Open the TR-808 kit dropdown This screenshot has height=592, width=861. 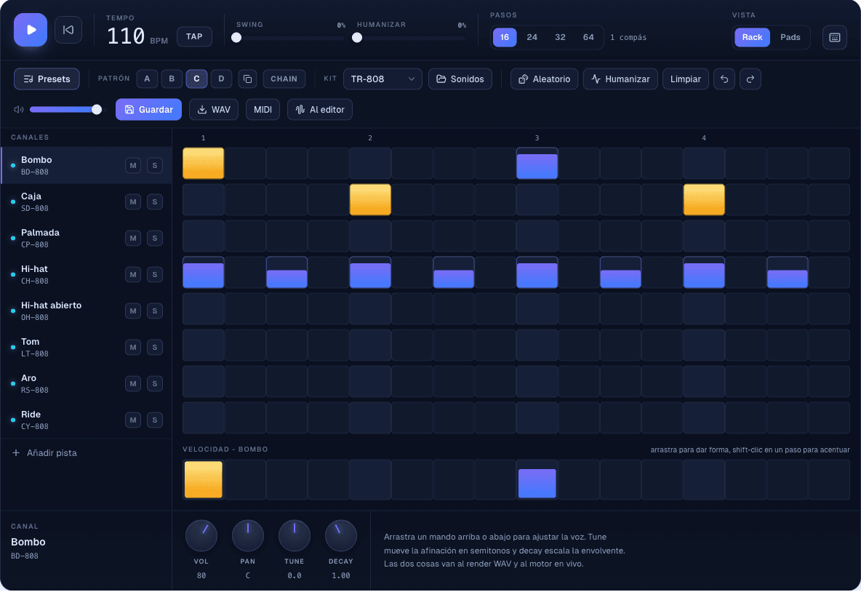(383, 79)
